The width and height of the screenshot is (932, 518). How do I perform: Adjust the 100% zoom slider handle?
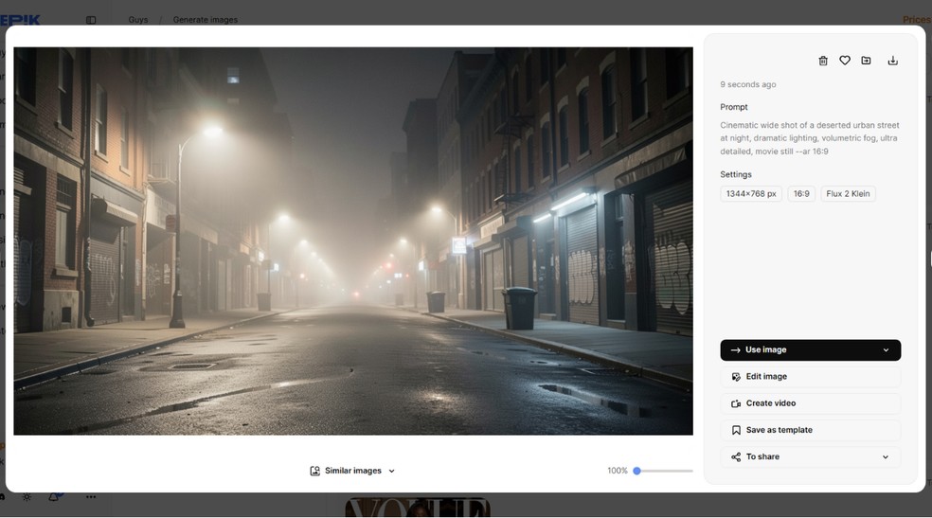point(636,471)
